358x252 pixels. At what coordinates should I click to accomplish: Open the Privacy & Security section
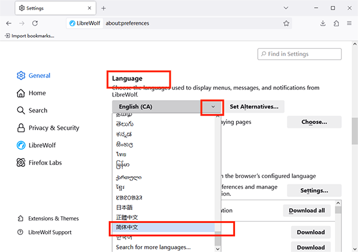tap(53, 128)
